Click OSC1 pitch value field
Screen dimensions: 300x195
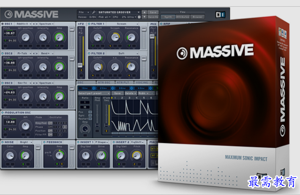[10, 33]
